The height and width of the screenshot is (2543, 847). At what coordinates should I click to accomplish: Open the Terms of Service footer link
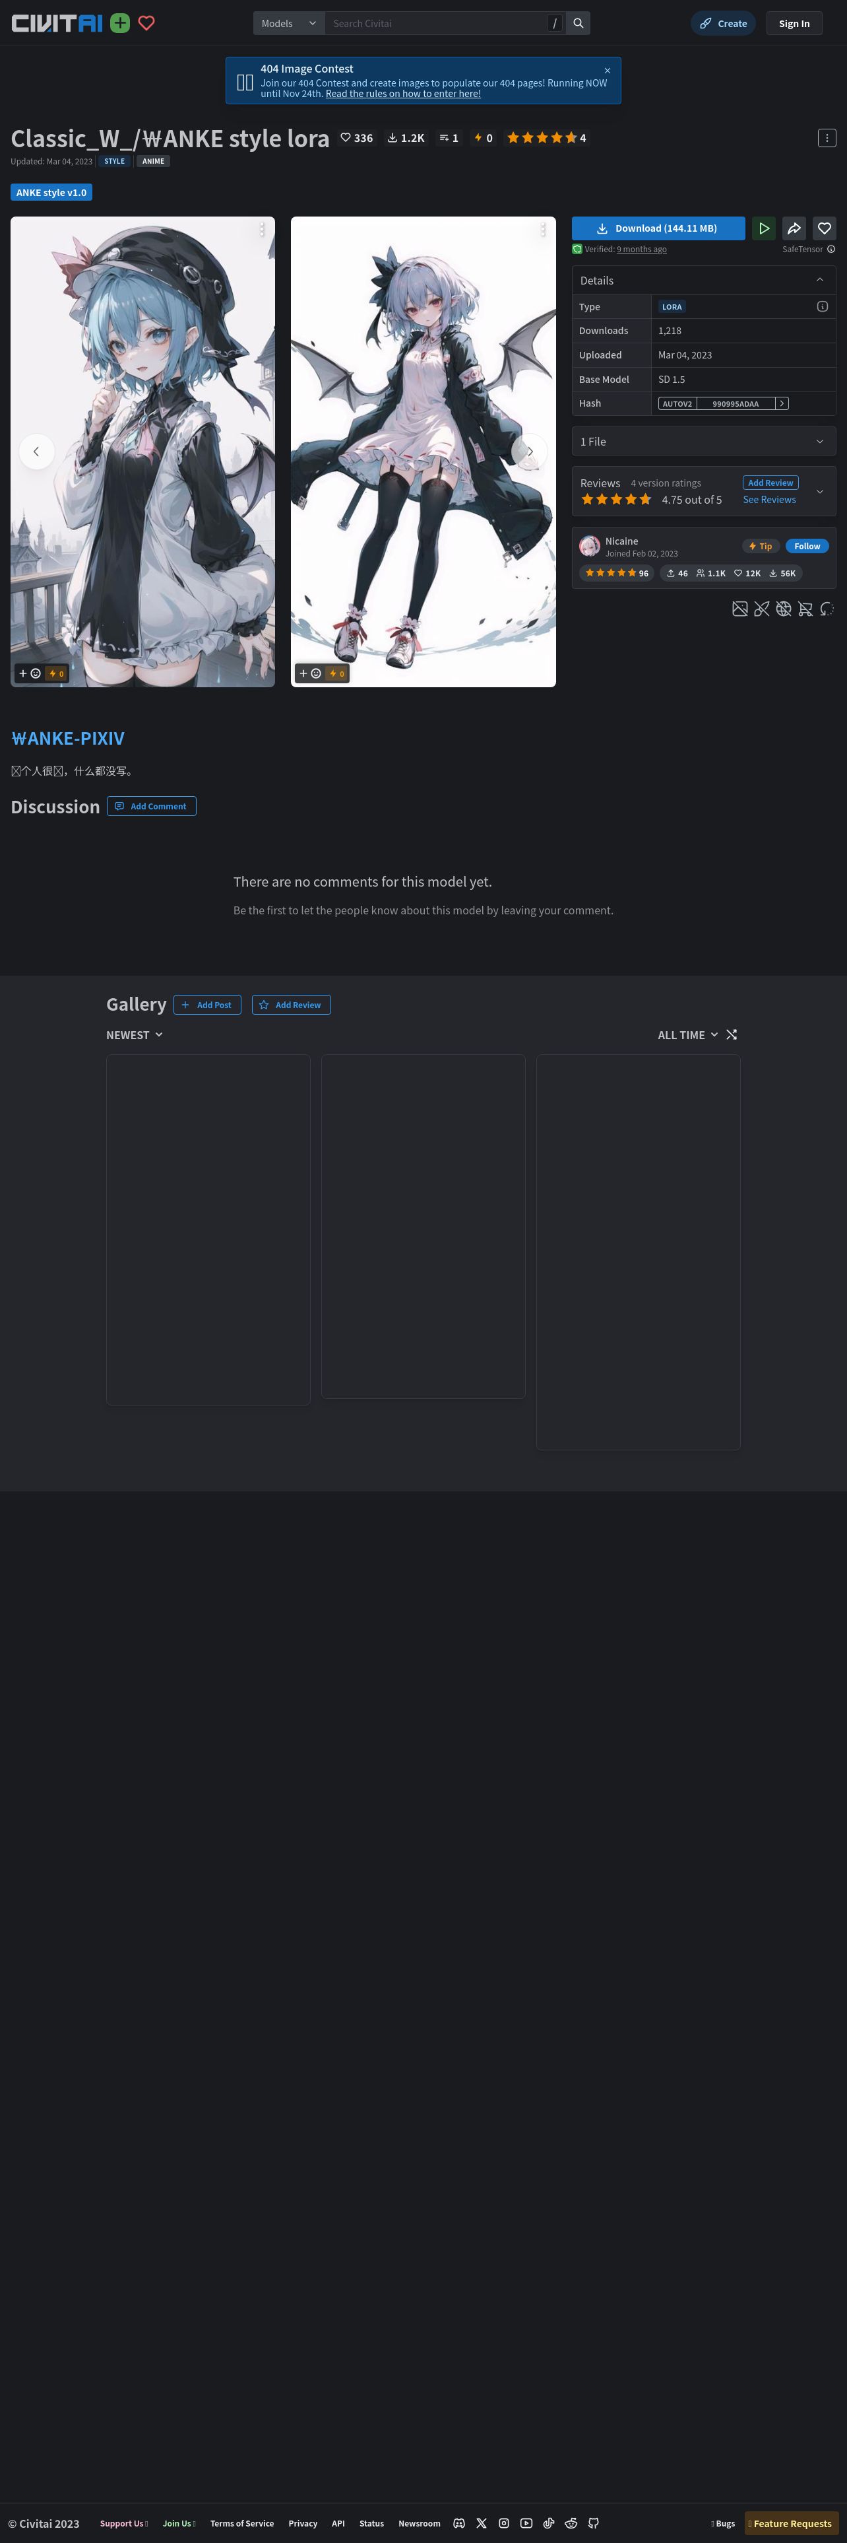(x=241, y=2523)
